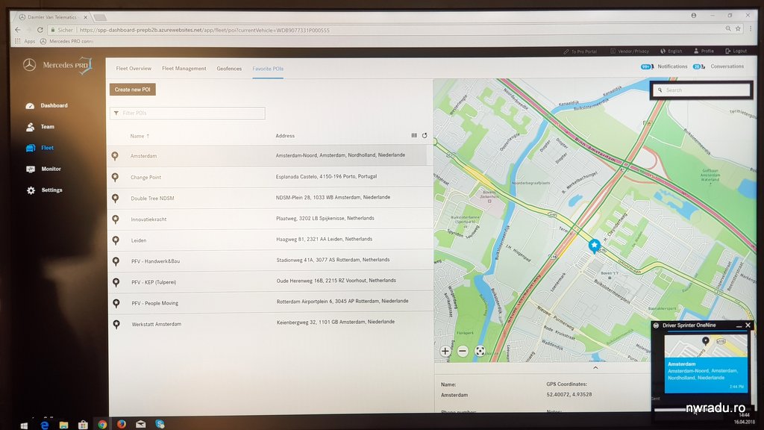This screenshot has height=430, width=764.
Task: Switch to Fleet Overview tab
Action: (x=134, y=69)
